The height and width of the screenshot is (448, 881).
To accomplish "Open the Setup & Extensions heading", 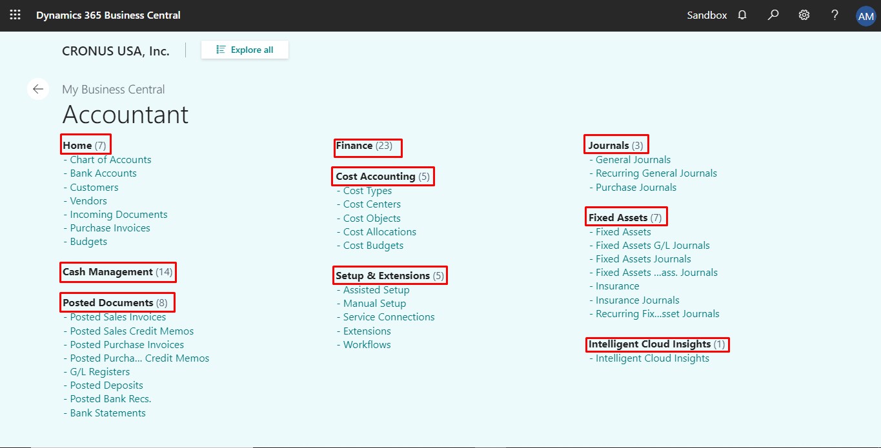I will (390, 275).
